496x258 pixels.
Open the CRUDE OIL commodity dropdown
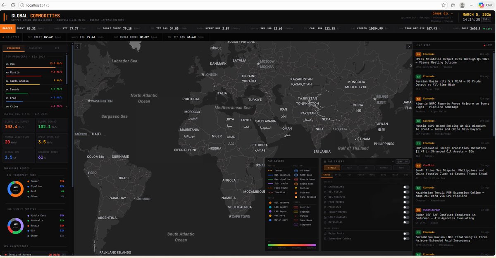click(x=442, y=14)
